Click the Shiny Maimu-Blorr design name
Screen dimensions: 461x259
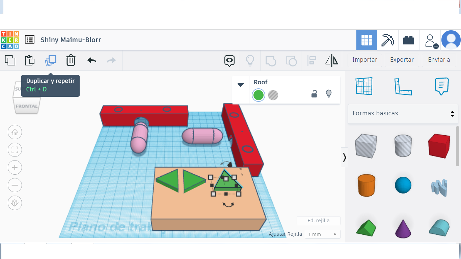71,40
